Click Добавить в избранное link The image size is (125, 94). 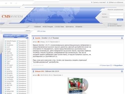(116, 2)
